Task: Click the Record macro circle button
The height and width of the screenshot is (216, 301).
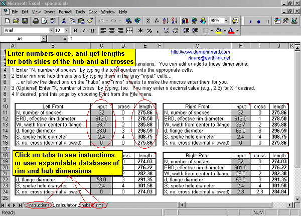Action: pyautogui.click(x=259, y=22)
